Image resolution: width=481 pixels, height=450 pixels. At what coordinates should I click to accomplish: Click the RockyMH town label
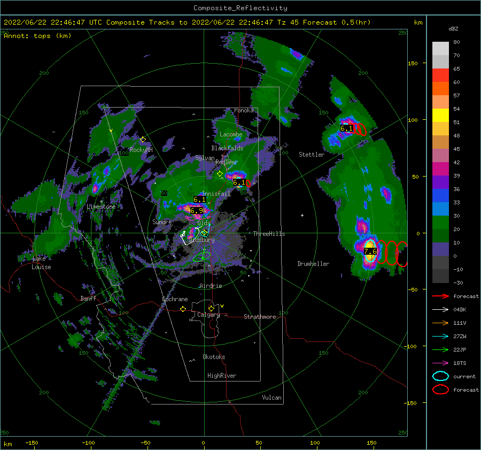141,150
